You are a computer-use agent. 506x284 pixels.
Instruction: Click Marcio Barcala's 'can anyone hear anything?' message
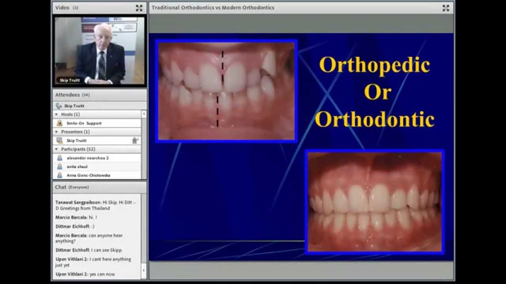click(x=89, y=238)
